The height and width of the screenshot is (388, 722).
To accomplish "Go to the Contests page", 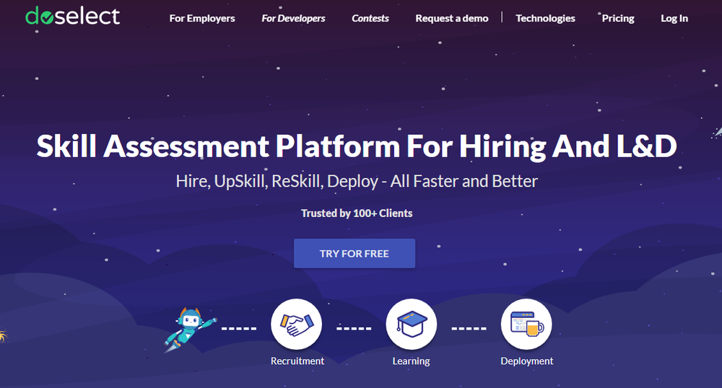I will coord(370,18).
